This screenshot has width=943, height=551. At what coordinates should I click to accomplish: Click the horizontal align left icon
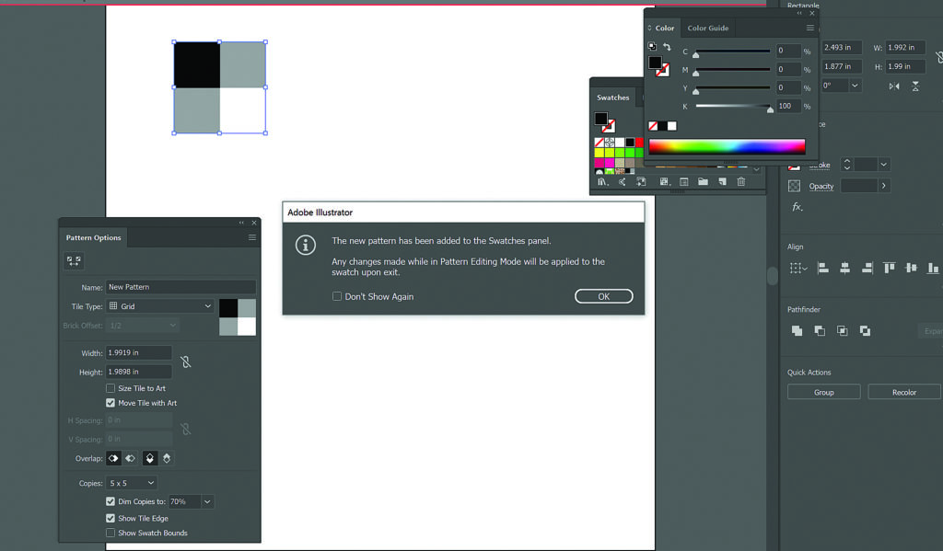[822, 269]
